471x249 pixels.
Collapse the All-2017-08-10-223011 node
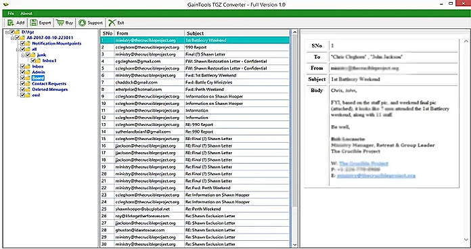pyautogui.click(x=12, y=38)
